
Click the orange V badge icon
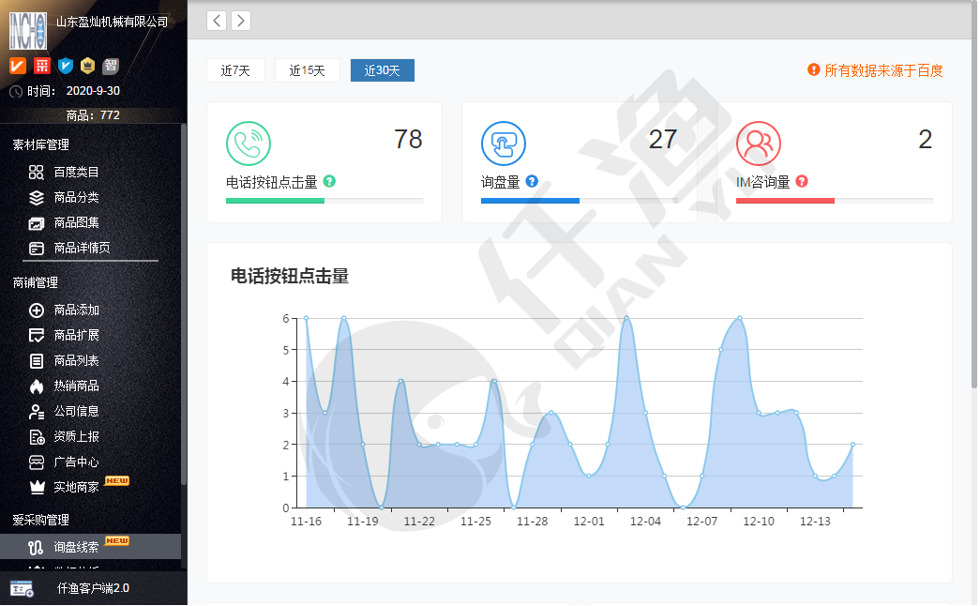click(18, 66)
